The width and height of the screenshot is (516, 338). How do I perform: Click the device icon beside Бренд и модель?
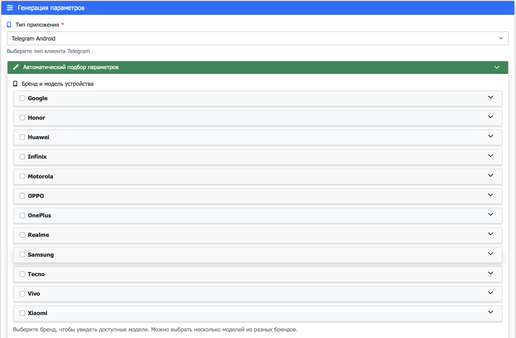pyautogui.click(x=15, y=84)
